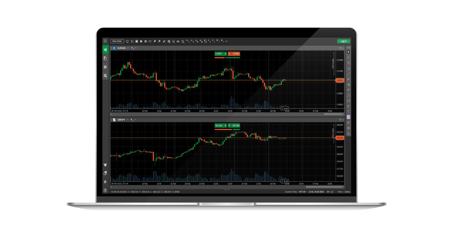Click the camera snapshot icon
The width and height of the screenshot is (453, 237).
(x=349, y=128)
